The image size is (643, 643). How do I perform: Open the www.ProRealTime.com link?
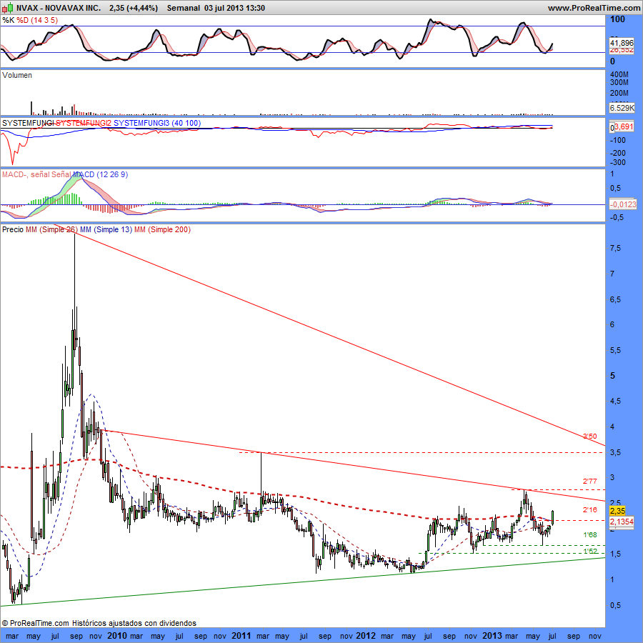(x=594, y=8)
